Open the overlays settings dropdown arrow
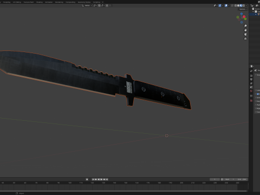260x195 pixels. (229, 5)
